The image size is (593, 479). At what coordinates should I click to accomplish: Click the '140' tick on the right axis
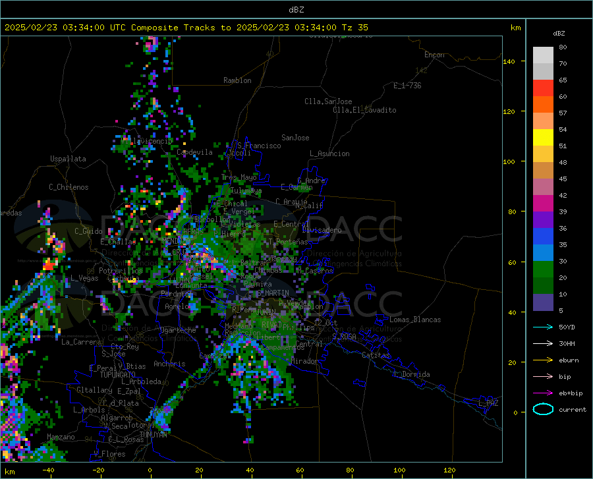(x=509, y=62)
